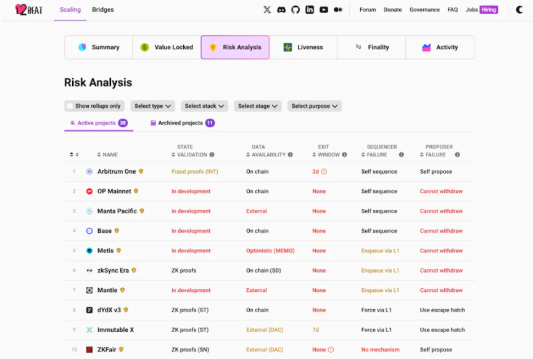Switch to the Summary tab
The image size is (533, 359).
[99, 47]
